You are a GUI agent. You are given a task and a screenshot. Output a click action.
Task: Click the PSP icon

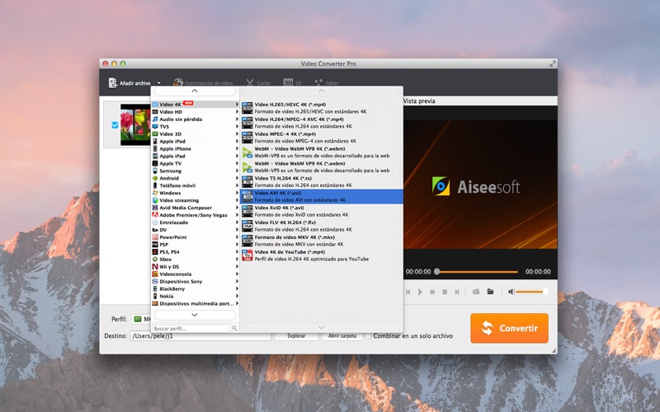[155, 245]
